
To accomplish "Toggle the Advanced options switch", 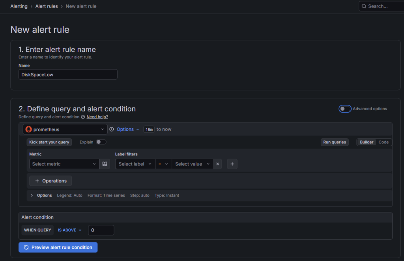I will click(x=345, y=109).
